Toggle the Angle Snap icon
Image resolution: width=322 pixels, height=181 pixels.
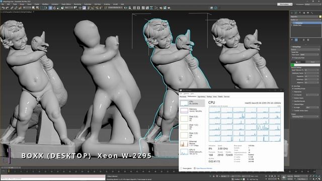[x=93, y=8]
